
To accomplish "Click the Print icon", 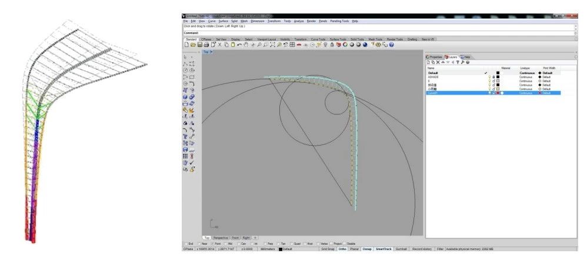I will click(x=206, y=45).
